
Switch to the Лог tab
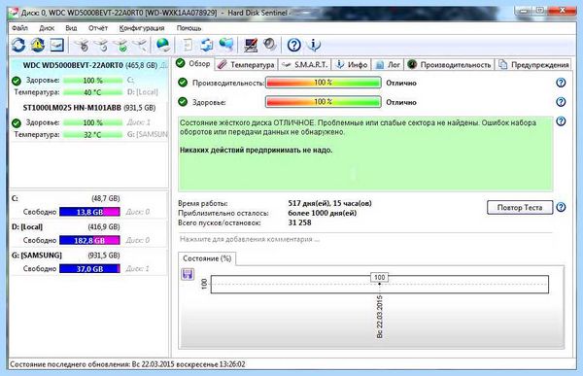[x=388, y=65]
